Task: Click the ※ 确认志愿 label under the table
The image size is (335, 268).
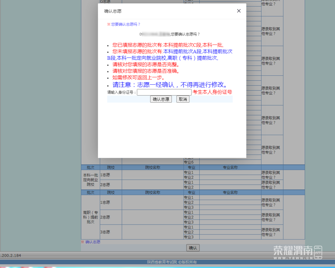Action: [91, 242]
